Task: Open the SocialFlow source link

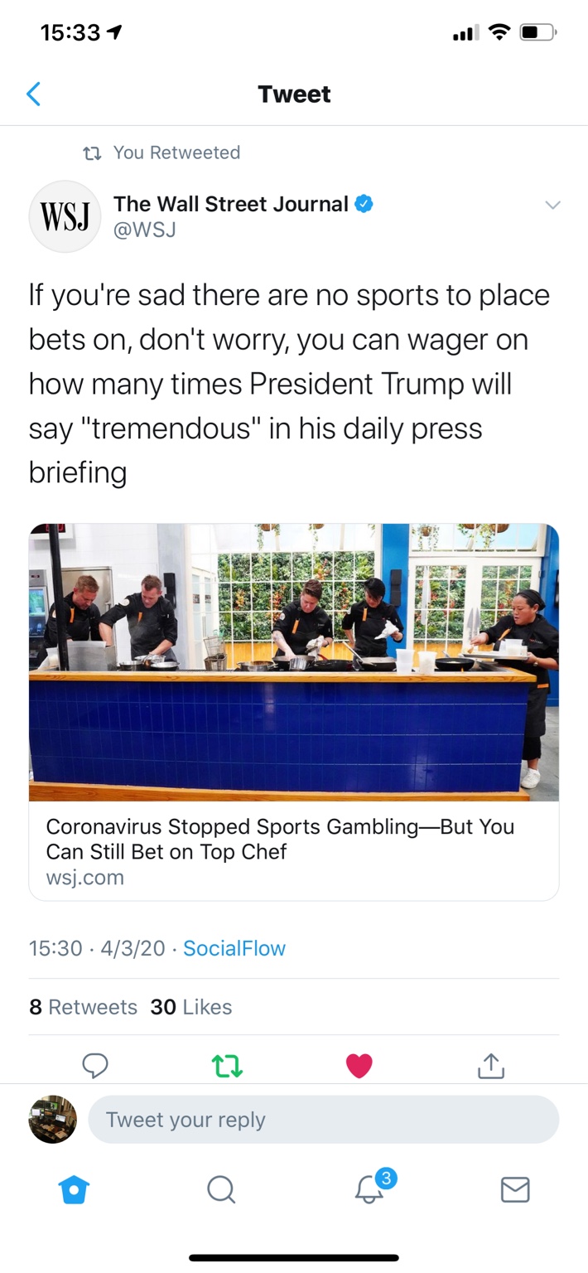Action: [x=234, y=948]
